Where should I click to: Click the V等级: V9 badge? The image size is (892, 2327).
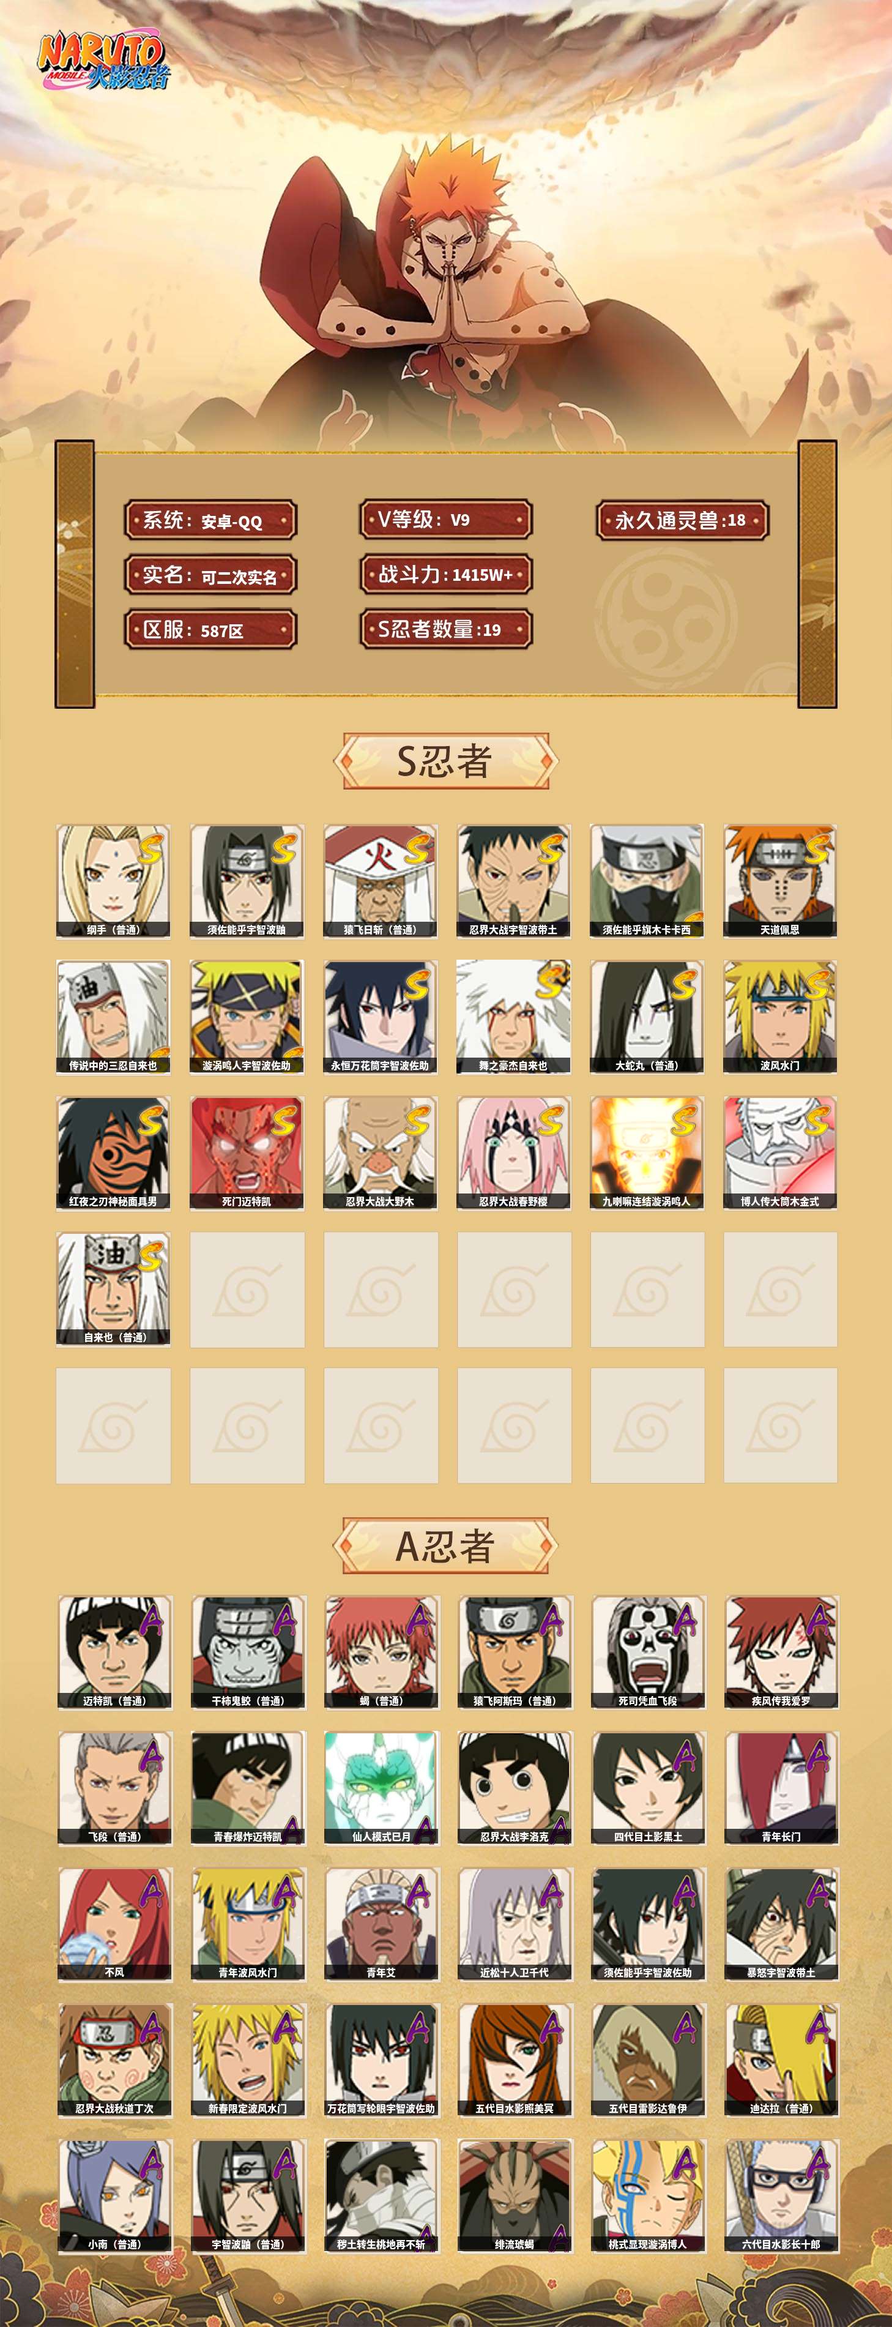(446, 520)
